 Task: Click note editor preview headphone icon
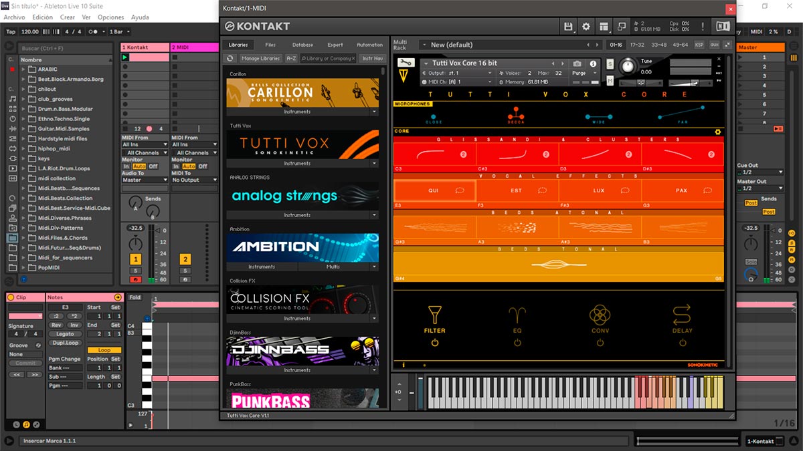[x=147, y=319]
